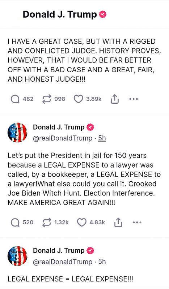
Task: ReTruth the post with 1.32k reshares
Action: click(x=47, y=223)
